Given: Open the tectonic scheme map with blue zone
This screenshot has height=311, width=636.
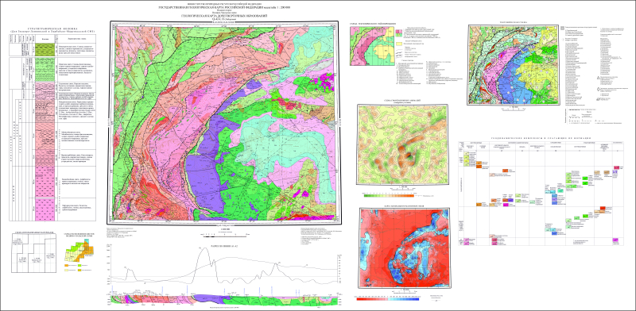Looking at the screenshot, I should tap(513, 65).
